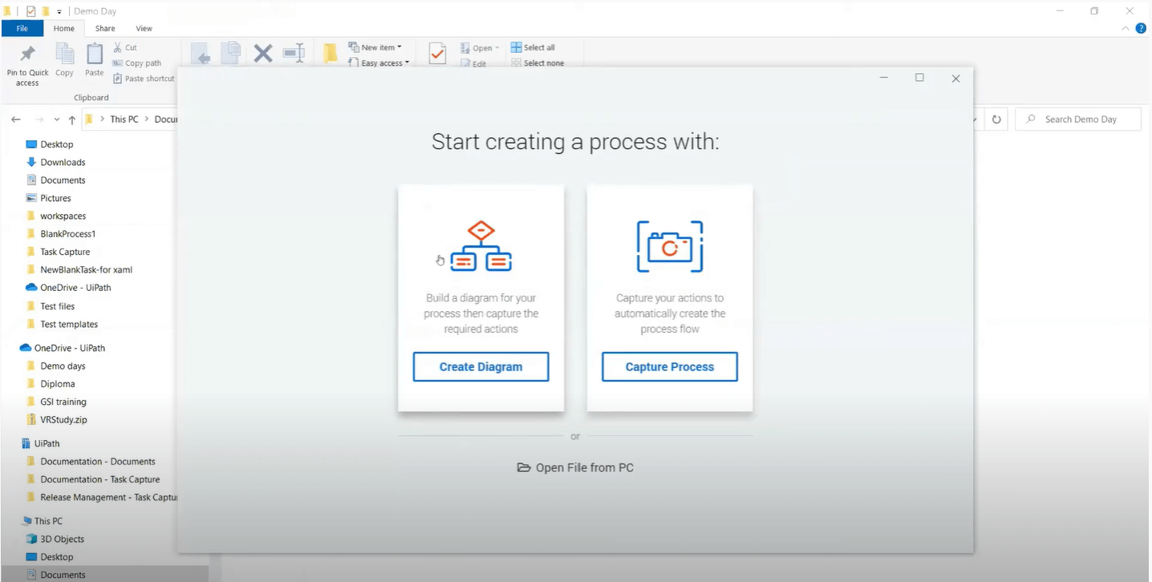This screenshot has height=582, width=1152.
Task: Switch to the Home ribbon tab
Action: 64,28
